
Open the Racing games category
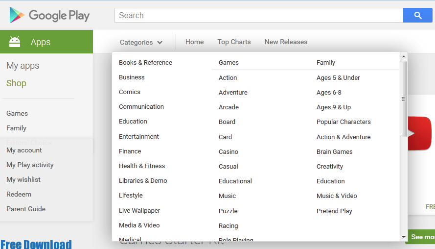[x=229, y=226]
